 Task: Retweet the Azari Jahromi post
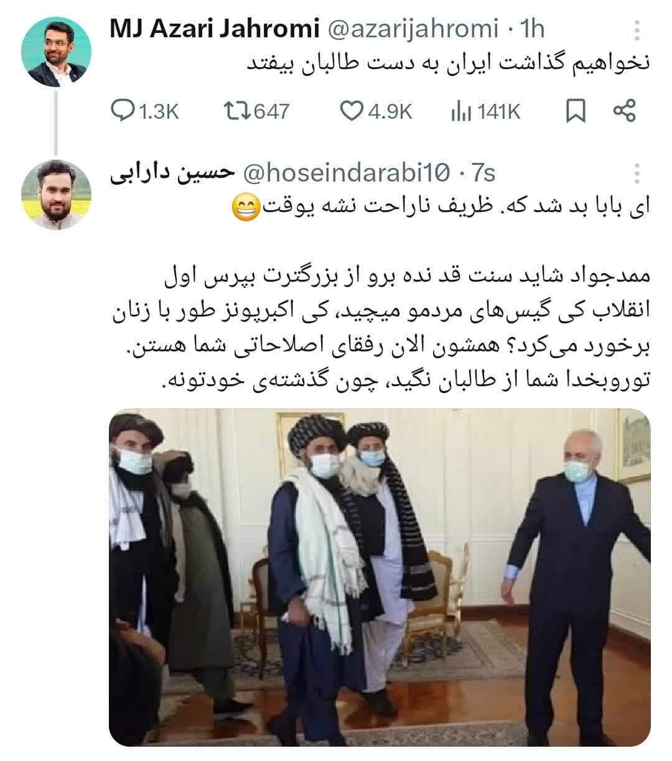pyautogui.click(x=236, y=111)
